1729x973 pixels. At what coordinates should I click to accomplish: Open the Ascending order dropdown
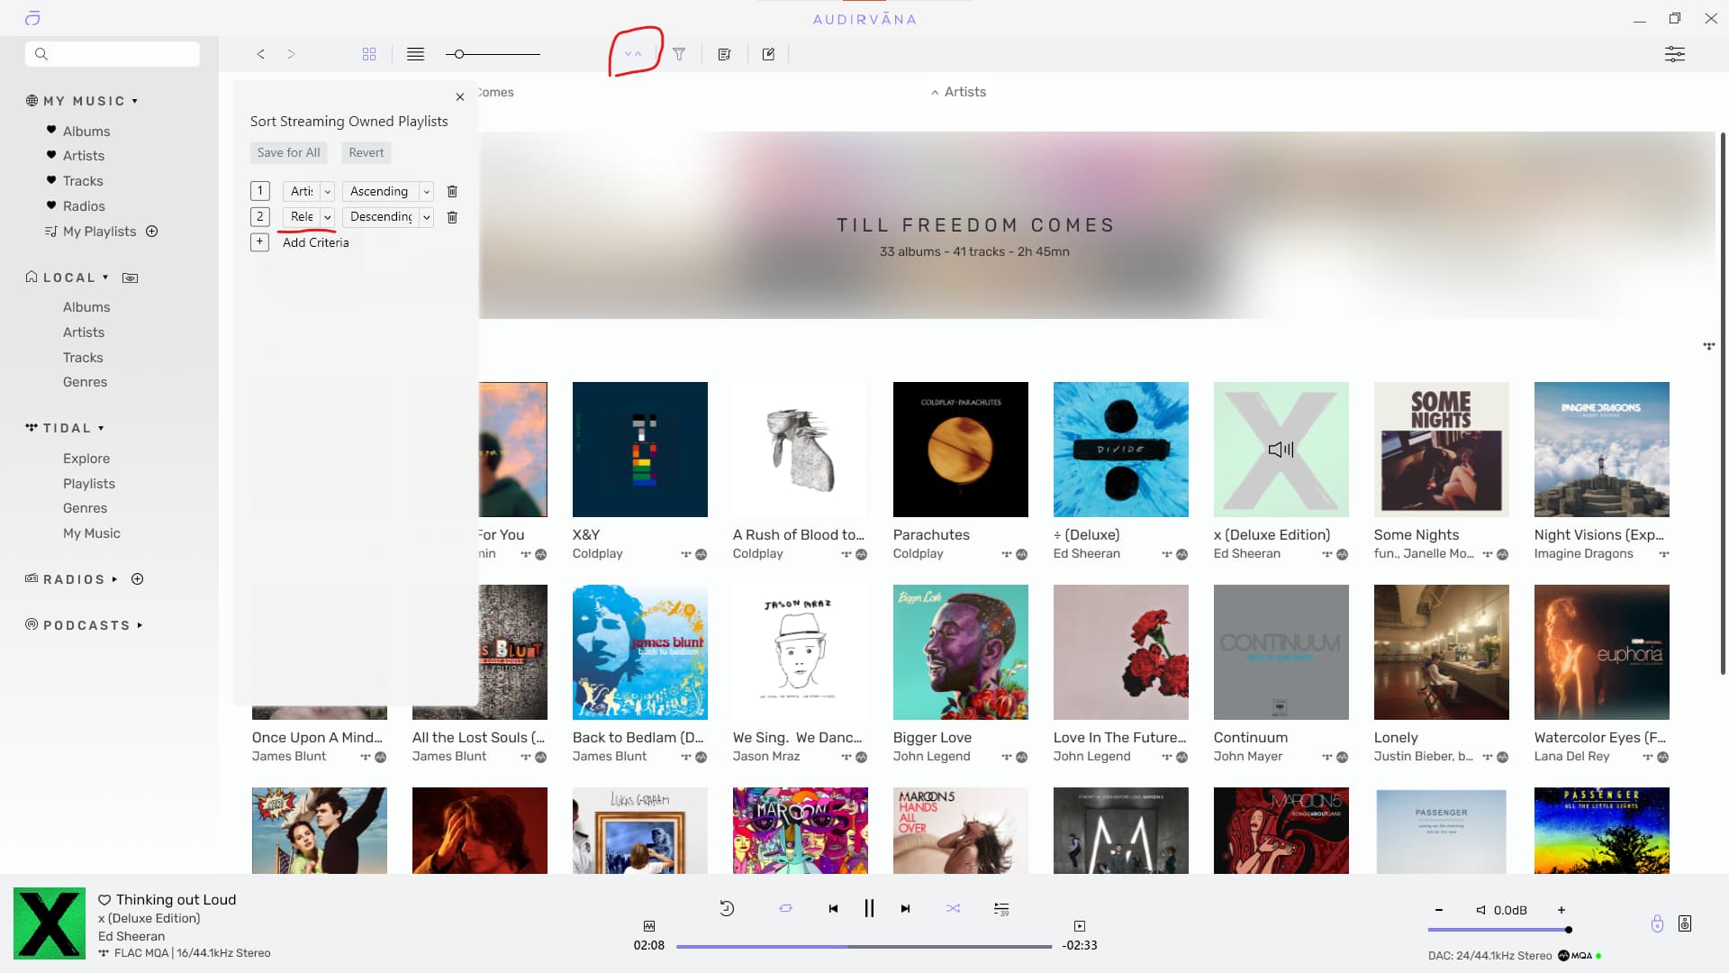click(387, 191)
